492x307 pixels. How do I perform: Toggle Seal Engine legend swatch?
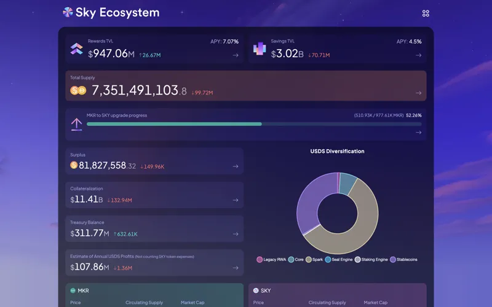(328, 259)
